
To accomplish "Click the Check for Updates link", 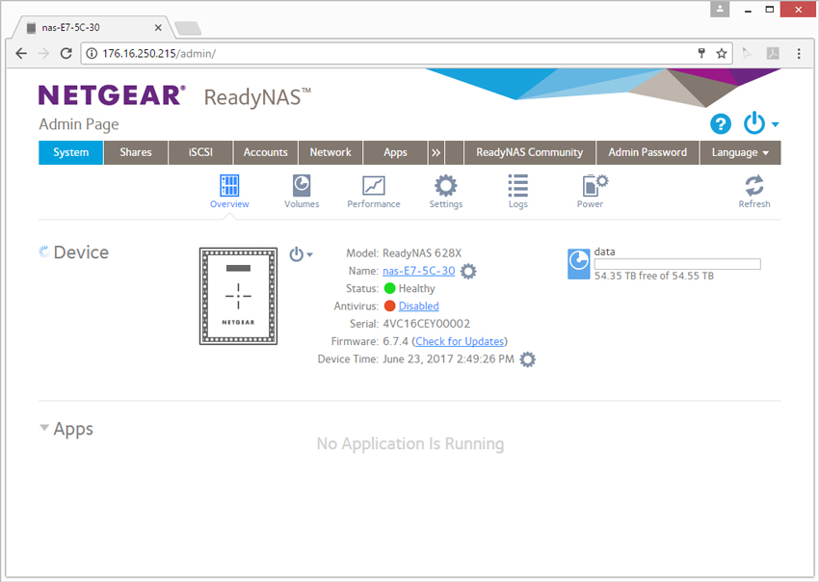I will pos(460,342).
